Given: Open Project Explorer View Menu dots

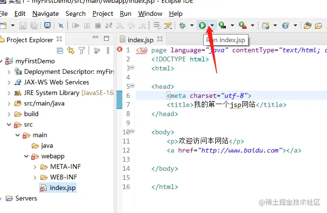Looking at the screenshot, I should coord(108,50).
